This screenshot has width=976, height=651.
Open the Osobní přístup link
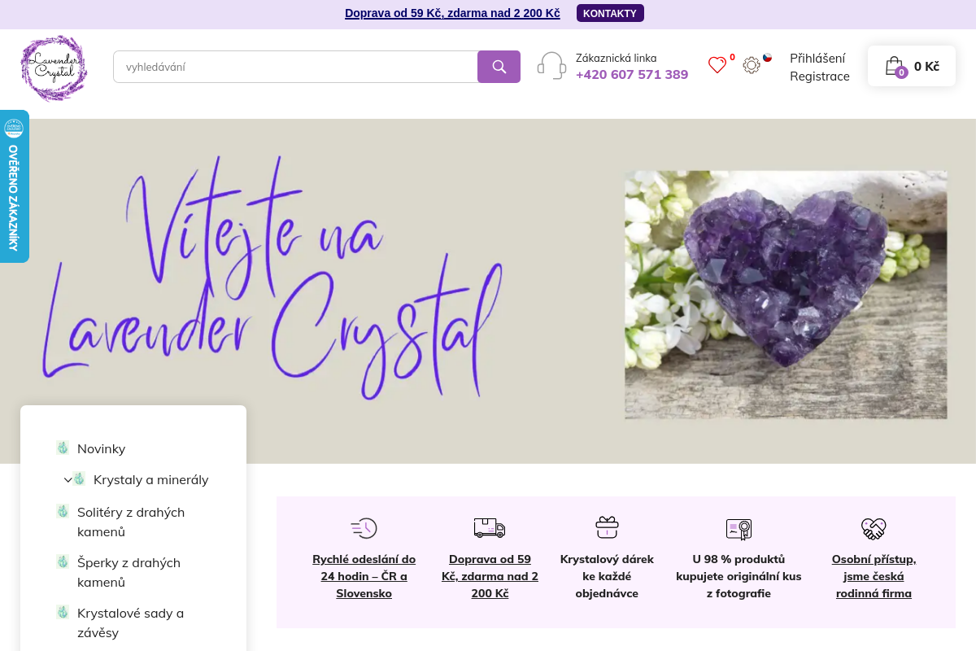[874, 576]
